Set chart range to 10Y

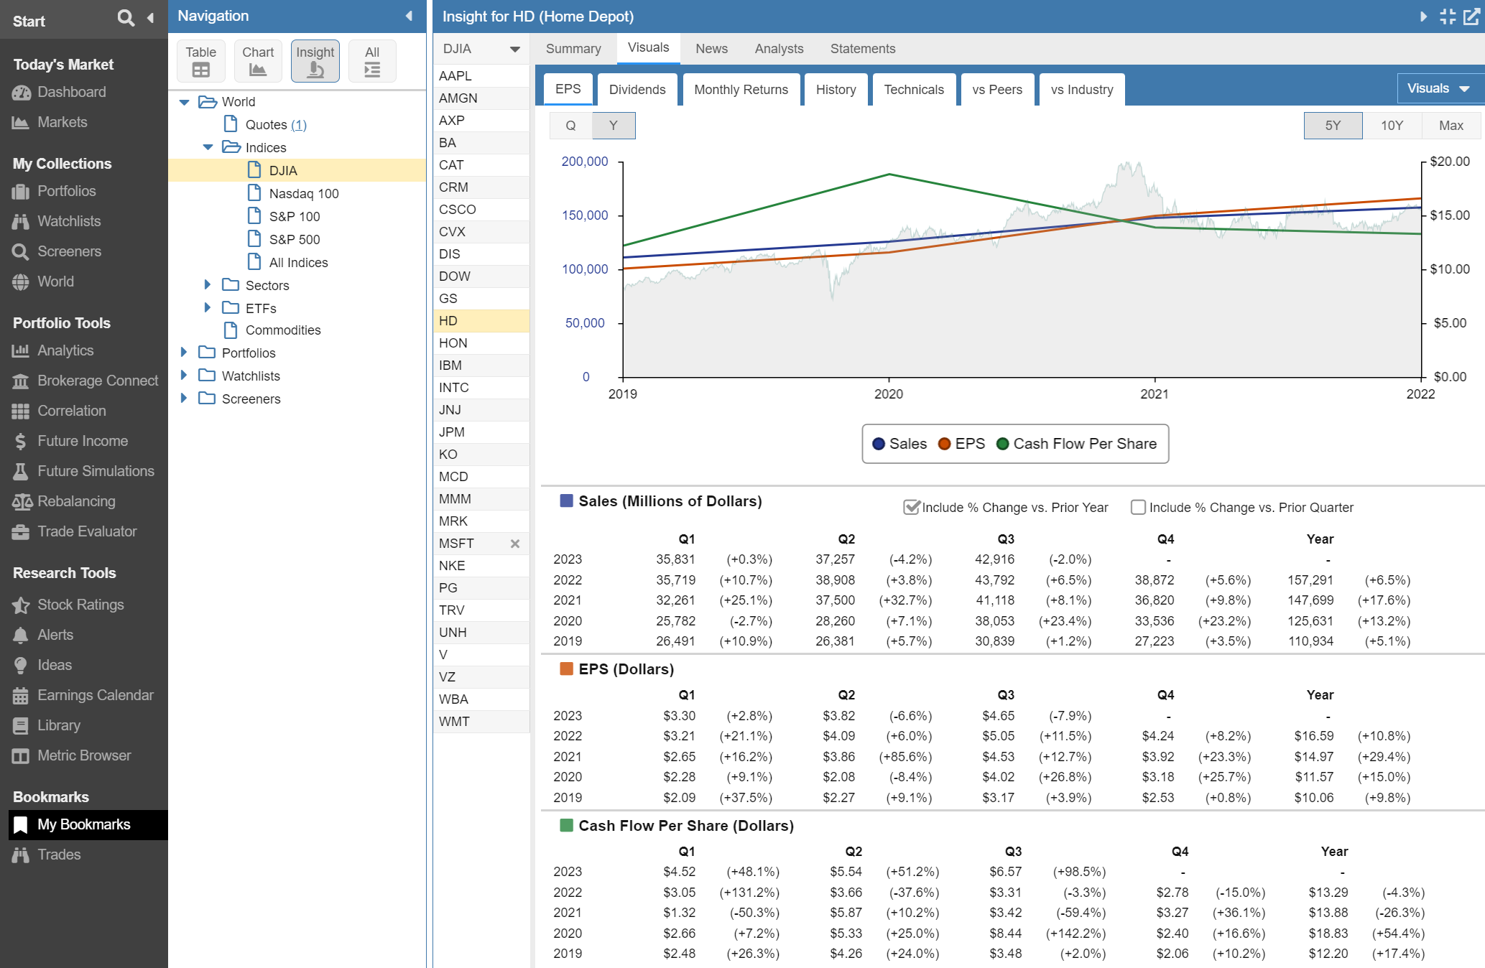tap(1392, 126)
